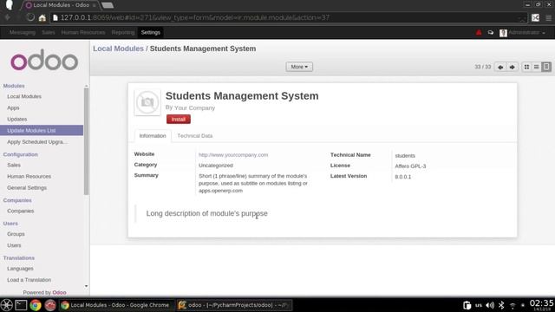This screenshot has height=312, width=555.
Task: Open the terminal icon in taskbar
Action: tap(21, 305)
